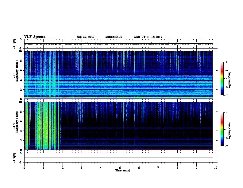The height and width of the screenshot is (188, 243).
Task: Click the ch.2 spectrogram color scale bar
Action: pyautogui.click(x=222, y=129)
